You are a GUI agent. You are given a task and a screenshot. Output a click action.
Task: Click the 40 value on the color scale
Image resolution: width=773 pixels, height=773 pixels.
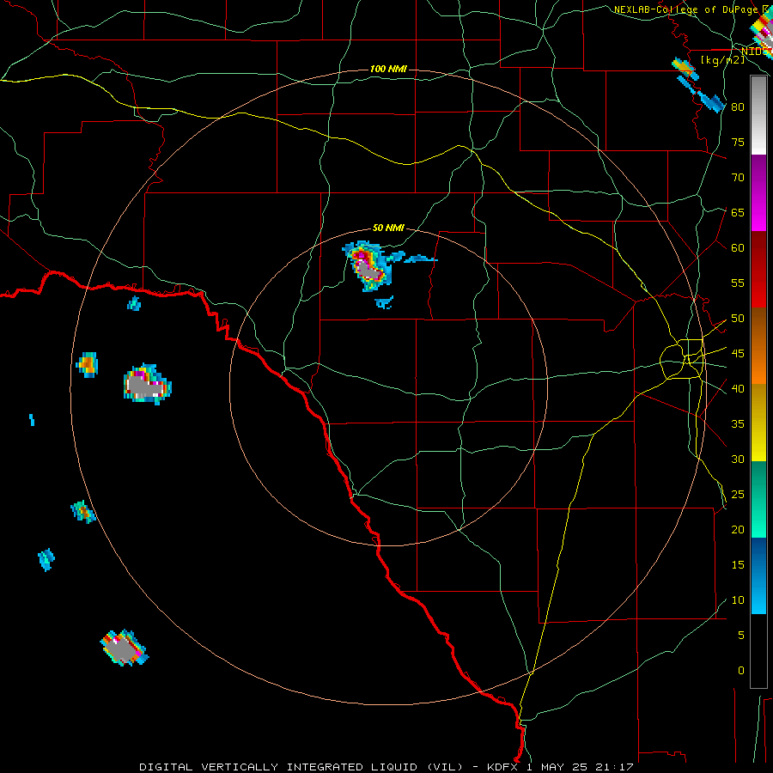click(x=738, y=388)
